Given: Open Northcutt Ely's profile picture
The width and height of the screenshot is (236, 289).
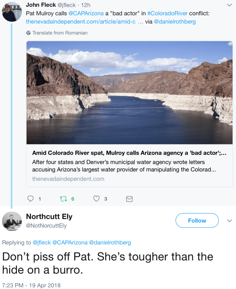Looking at the screenshot, I should click(12, 221).
